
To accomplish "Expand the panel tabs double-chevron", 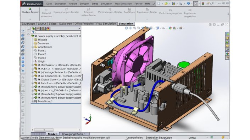I will (x=79, y=29).
